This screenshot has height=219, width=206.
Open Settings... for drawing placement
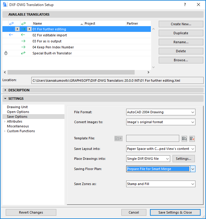click(x=183, y=159)
